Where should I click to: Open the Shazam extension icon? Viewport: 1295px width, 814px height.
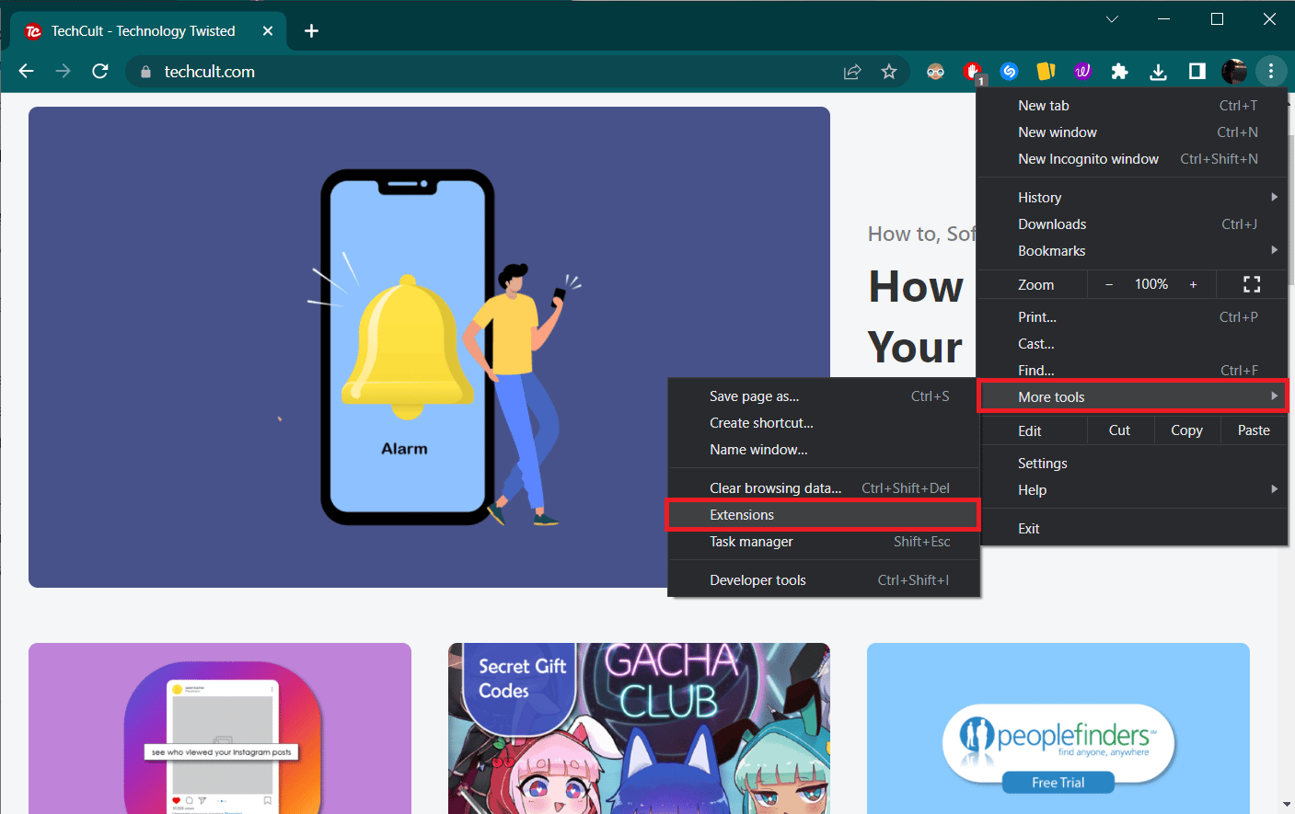click(x=1010, y=71)
